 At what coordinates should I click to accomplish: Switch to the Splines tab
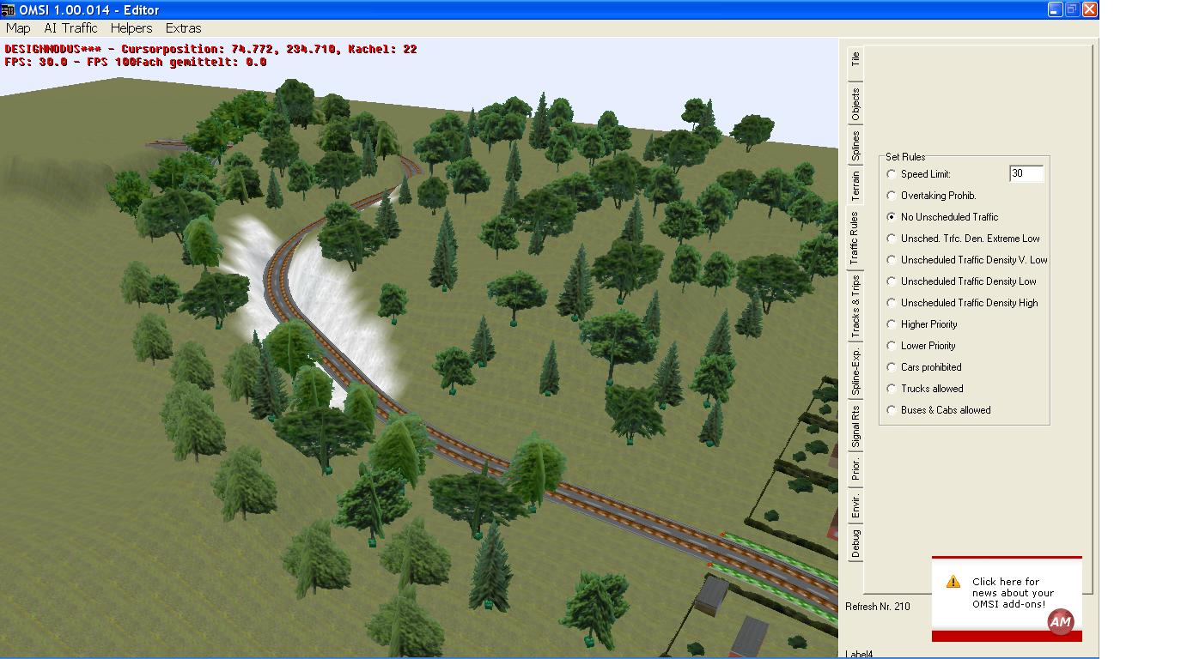[855, 146]
